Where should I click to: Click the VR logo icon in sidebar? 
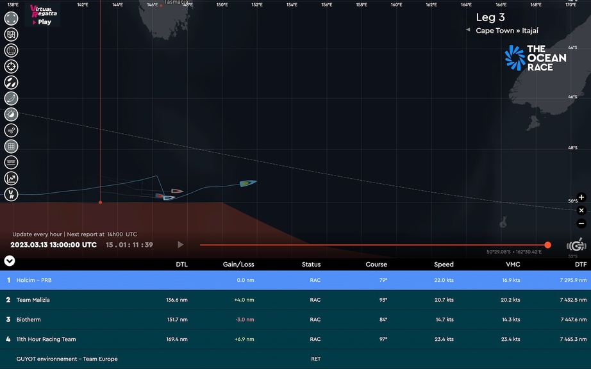(x=11, y=194)
